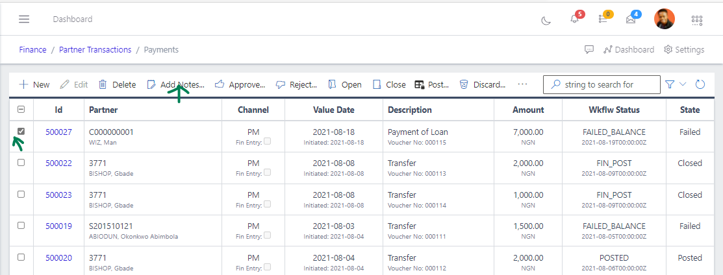723x275 pixels.
Task: Sort by the State column header
Action: 690,110
